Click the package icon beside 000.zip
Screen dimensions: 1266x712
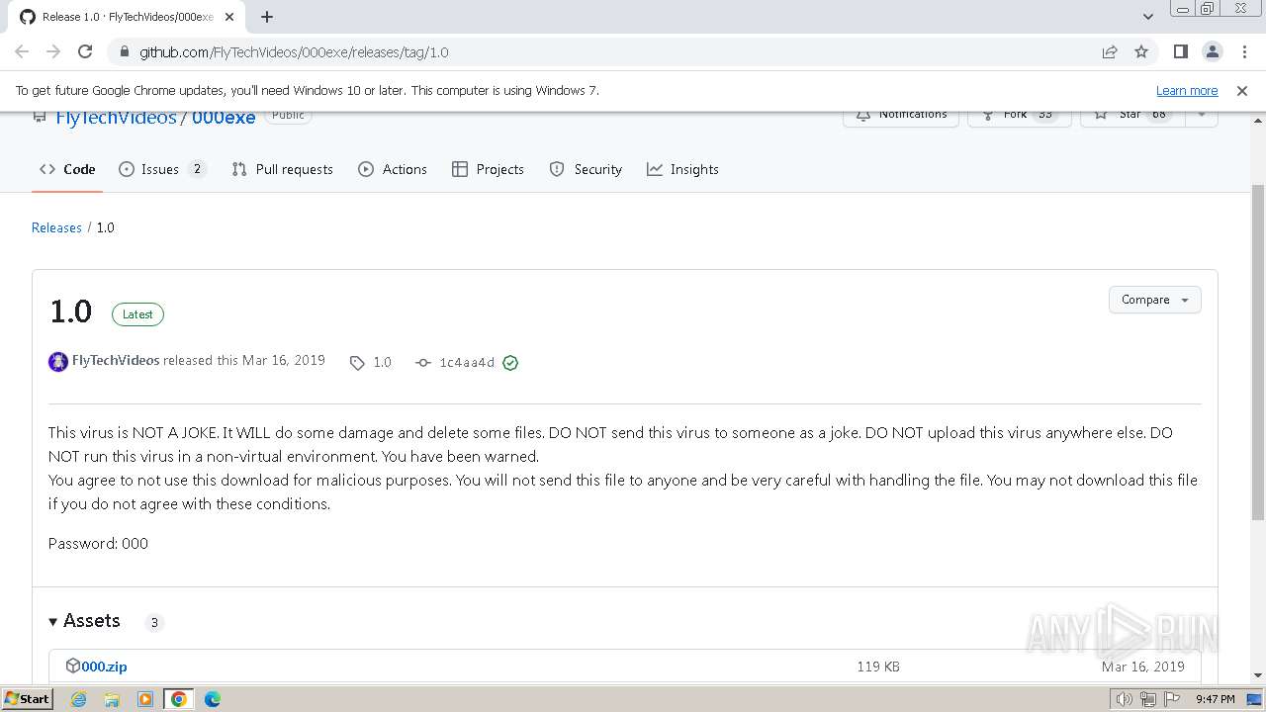point(72,666)
